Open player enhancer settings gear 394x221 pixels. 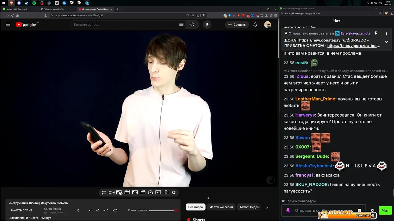point(174,192)
